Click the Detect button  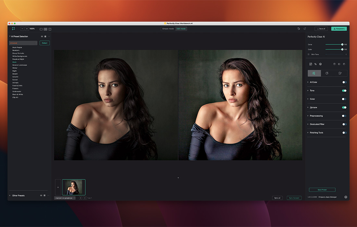[44, 43]
